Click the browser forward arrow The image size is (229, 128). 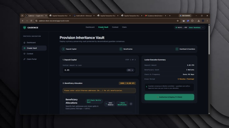click(27, 21)
